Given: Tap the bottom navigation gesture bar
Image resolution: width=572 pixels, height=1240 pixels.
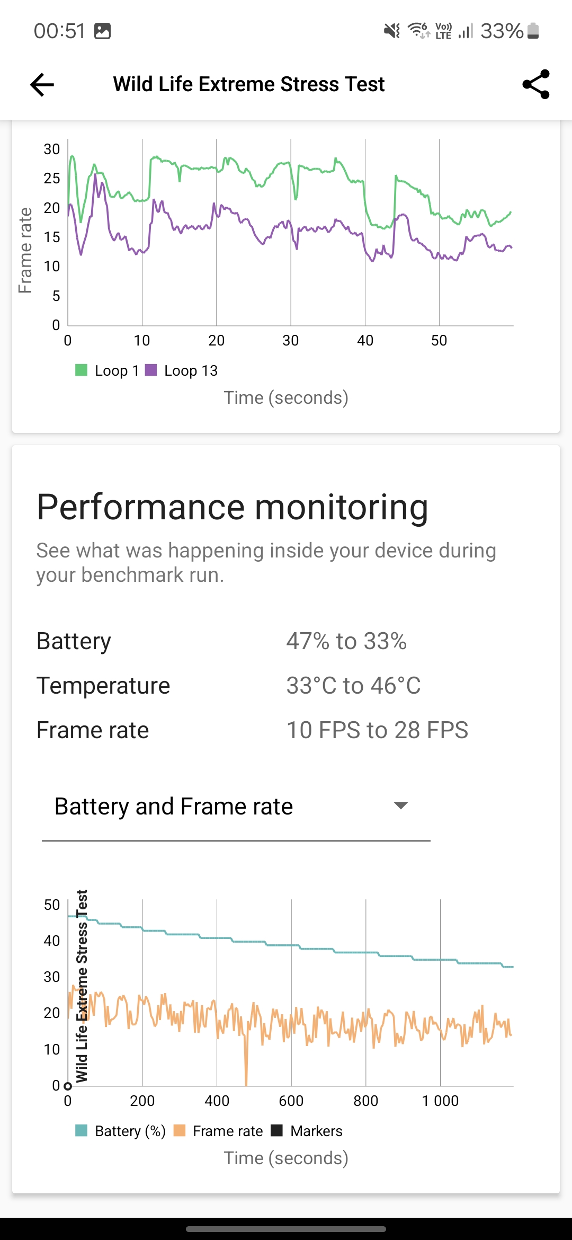Looking at the screenshot, I should pos(286,1229).
